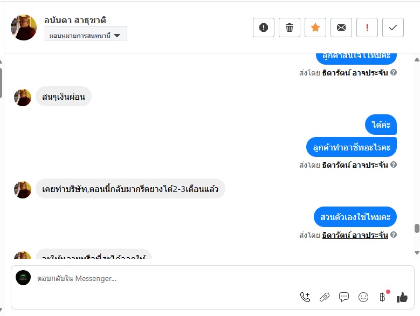
Task: Click the Baht payment request icon
Action: point(383,297)
